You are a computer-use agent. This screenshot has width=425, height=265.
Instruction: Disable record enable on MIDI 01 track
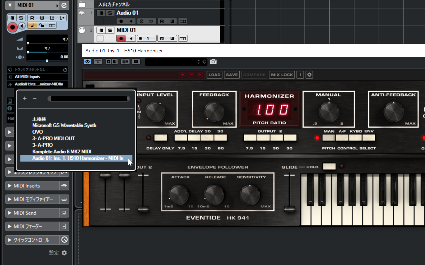(121, 39)
